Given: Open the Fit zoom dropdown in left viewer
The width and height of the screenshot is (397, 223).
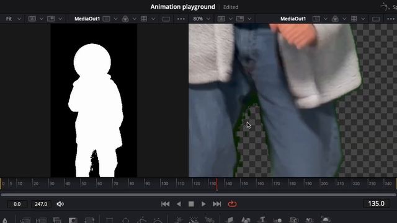Looking at the screenshot, I should [13, 19].
